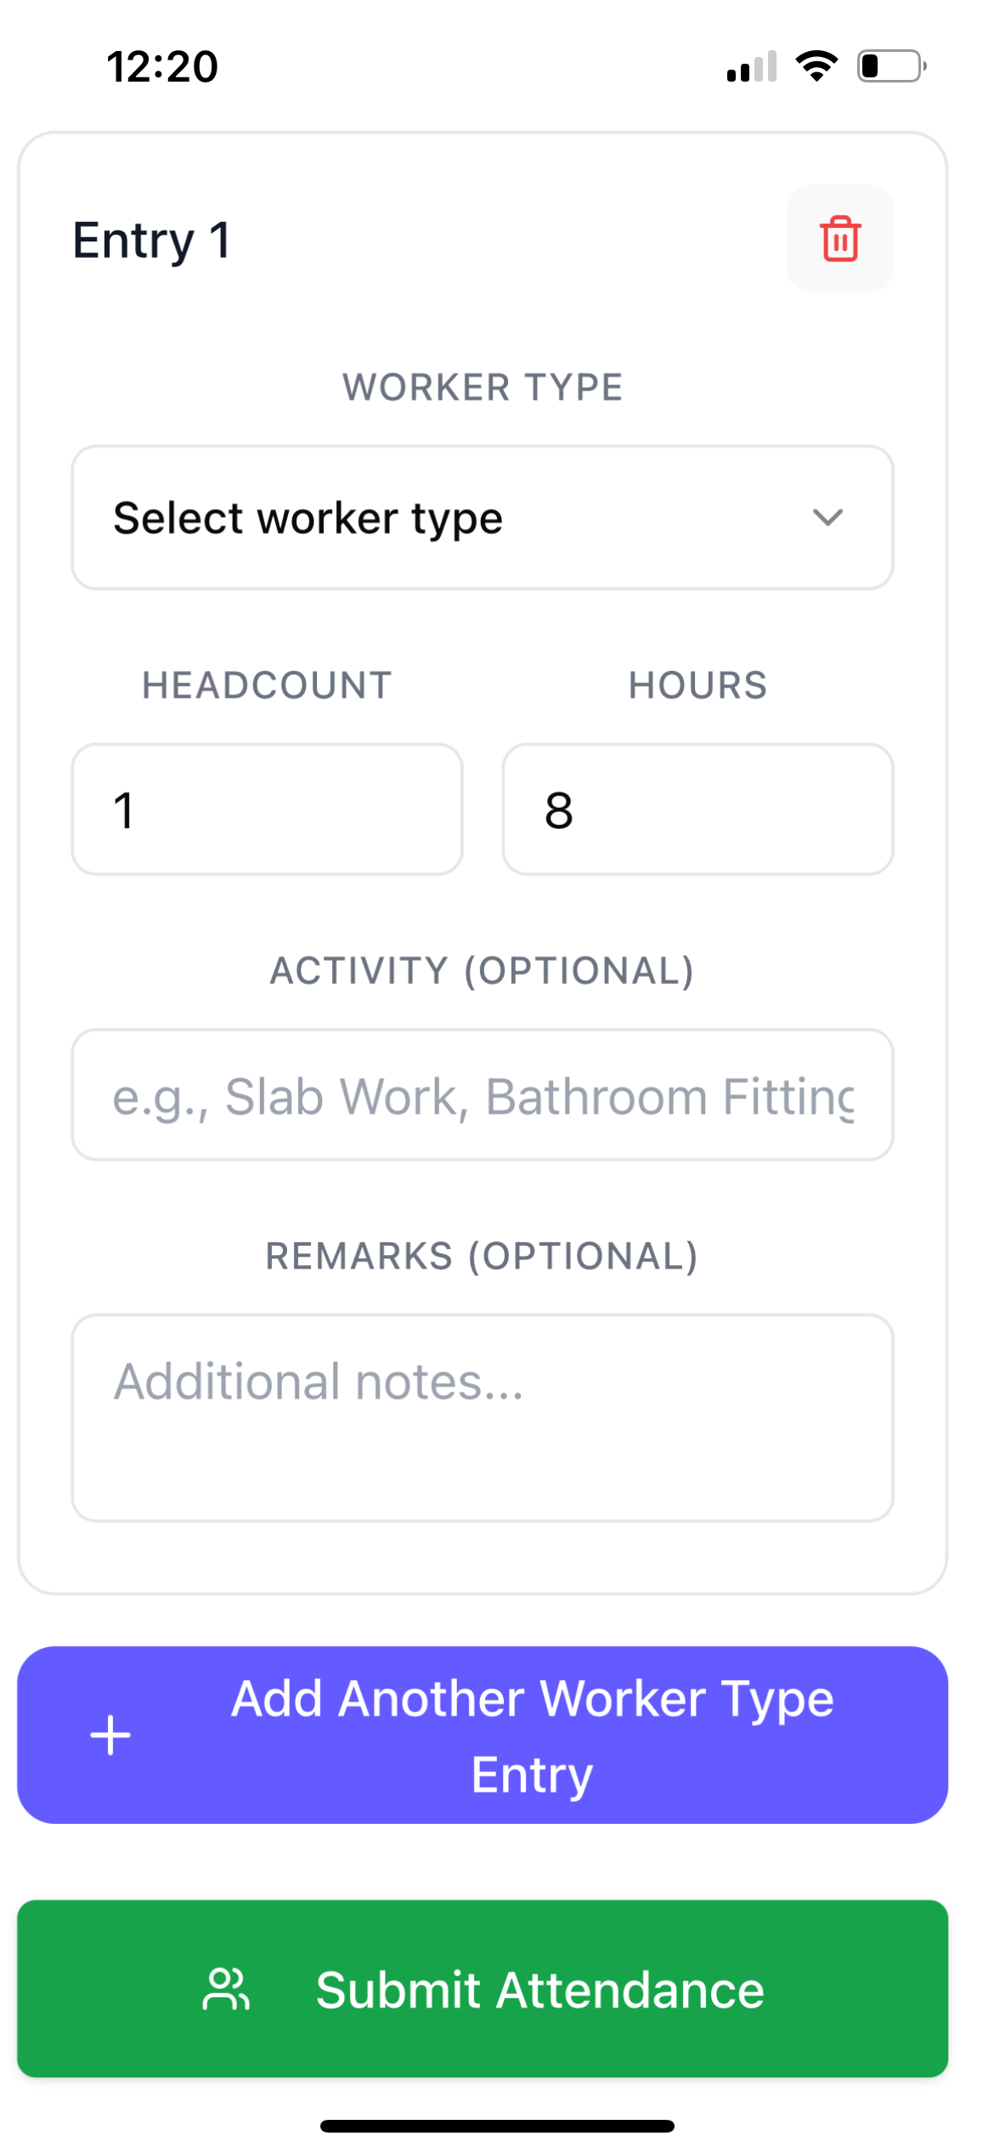Tap the home indicator bar at the bottom

pyautogui.click(x=497, y=2126)
